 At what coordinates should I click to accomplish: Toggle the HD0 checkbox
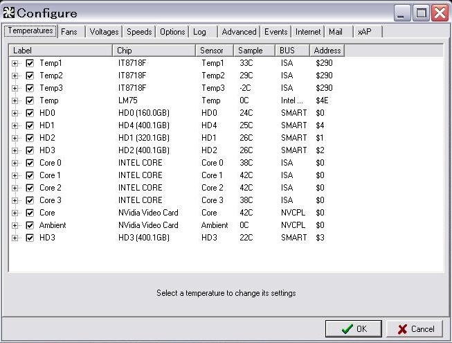pyautogui.click(x=30, y=113)
